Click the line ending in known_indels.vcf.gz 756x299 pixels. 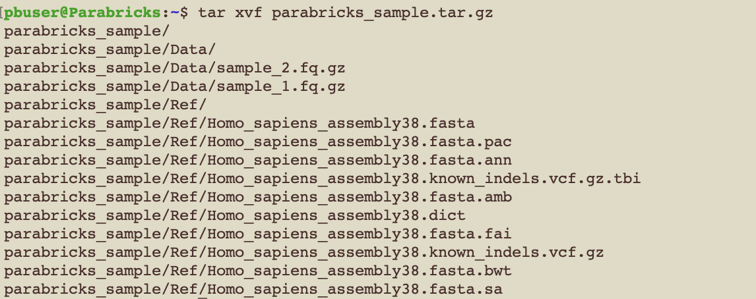click(303, 252)
